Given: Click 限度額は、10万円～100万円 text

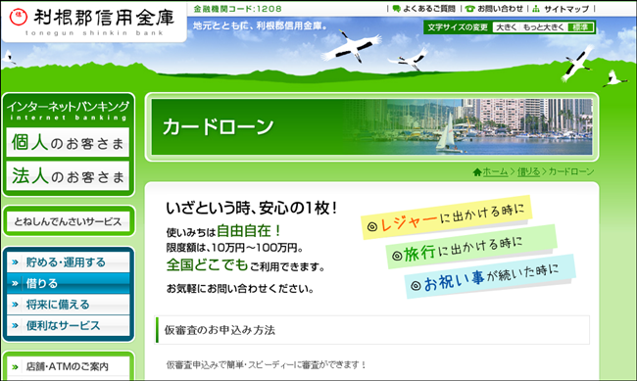Looking at the screenshot, I should coord(234,248).
